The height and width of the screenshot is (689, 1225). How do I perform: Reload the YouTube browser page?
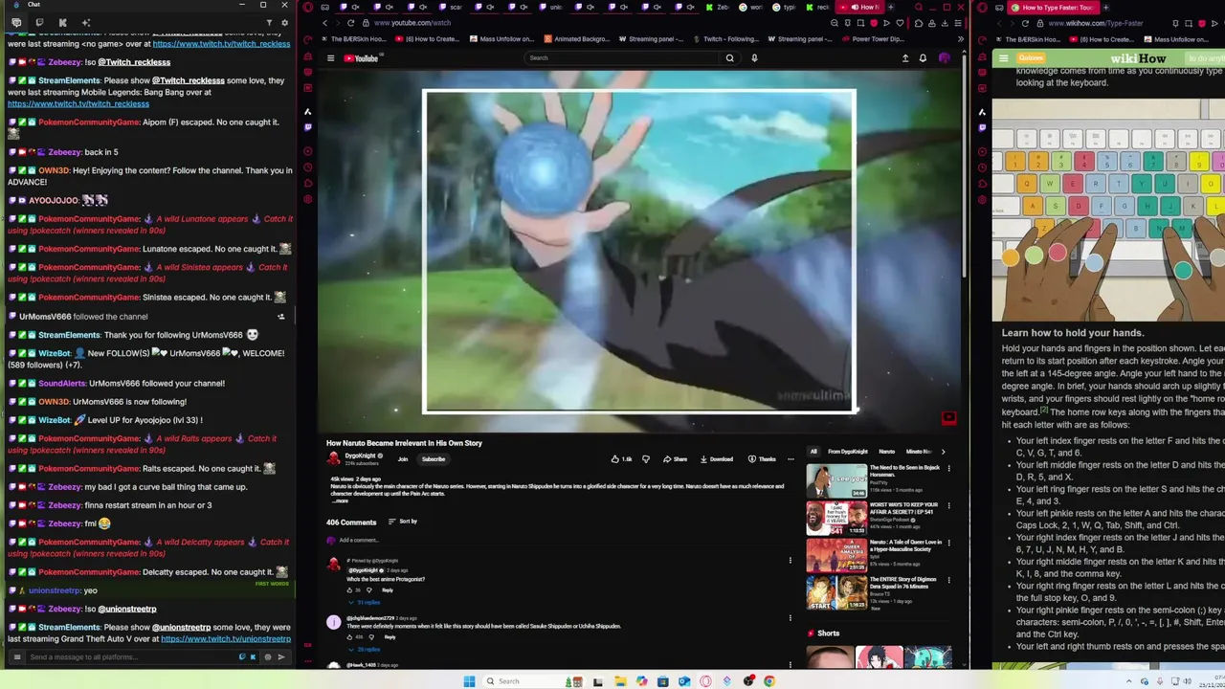click(351, 23)
